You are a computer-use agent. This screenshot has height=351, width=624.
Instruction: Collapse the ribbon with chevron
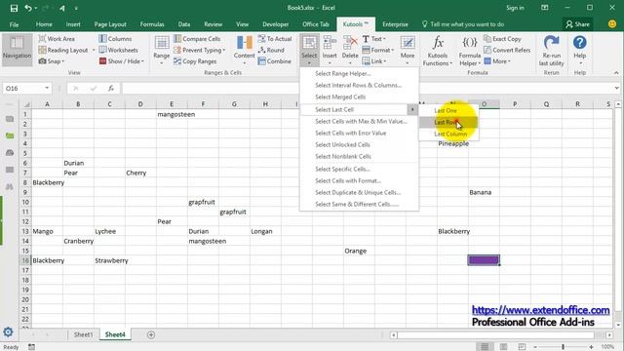click(616, 73)
